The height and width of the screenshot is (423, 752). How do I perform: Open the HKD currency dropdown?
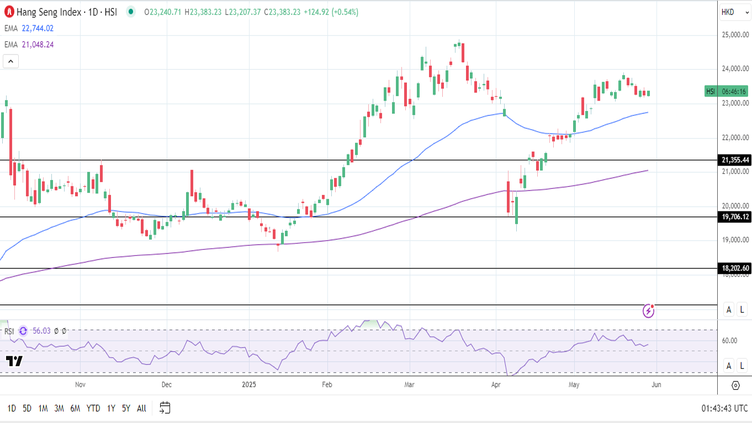(x=734, y=12)
